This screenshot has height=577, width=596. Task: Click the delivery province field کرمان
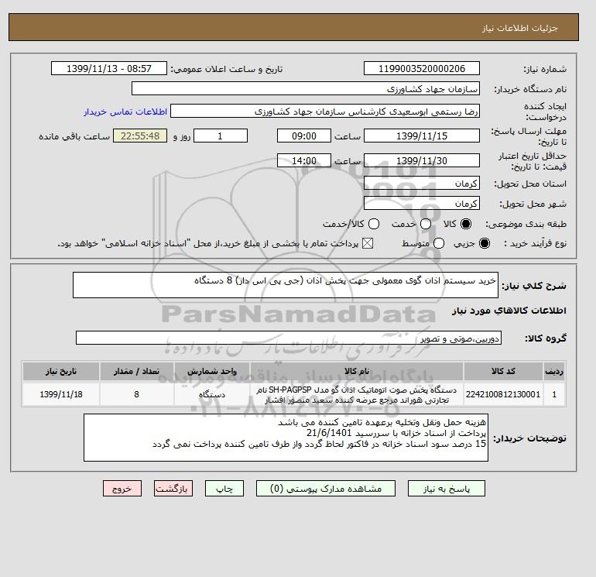click(x=422, y=184)
